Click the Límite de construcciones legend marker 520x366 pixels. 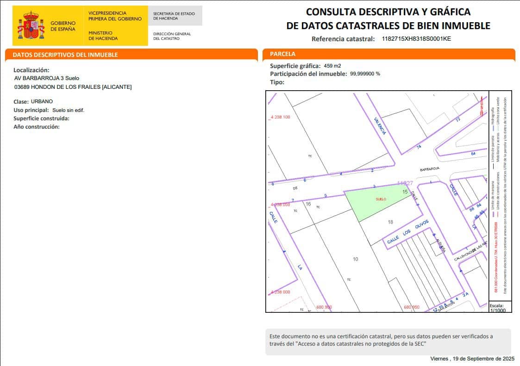498,214
